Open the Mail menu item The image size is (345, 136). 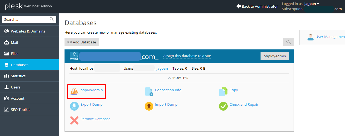point(30,42)
